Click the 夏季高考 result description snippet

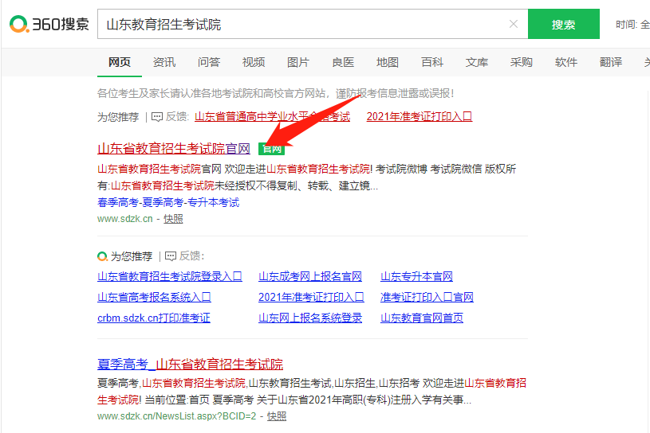click(x=312, y=392)
